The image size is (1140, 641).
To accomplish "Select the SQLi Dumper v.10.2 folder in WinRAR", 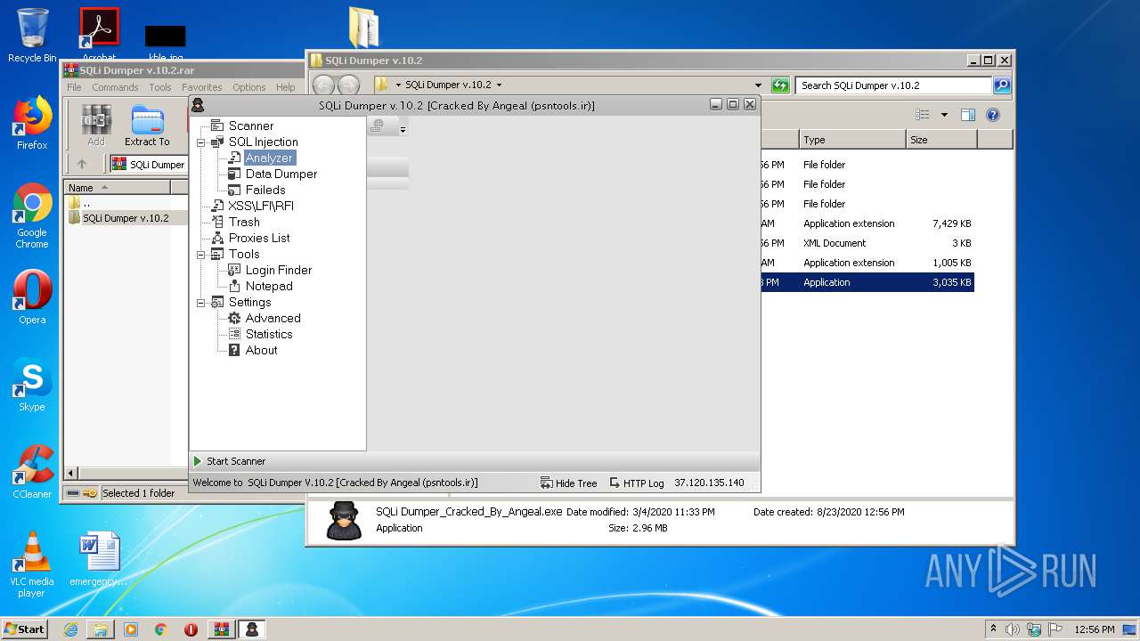I will pos(126,218).
